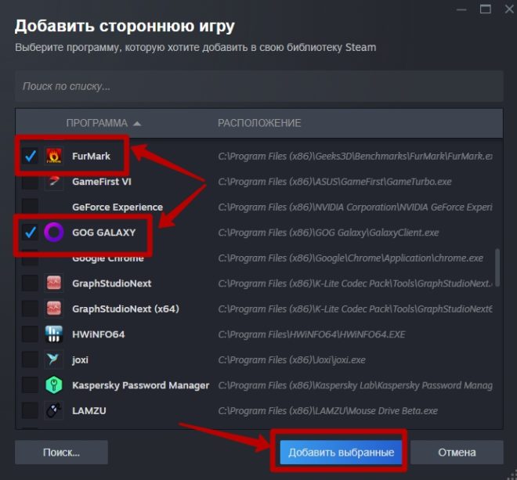Sort the list by РАСПОЛОЖЕНИЕ column header
Screen dimensions: 517x480
tap(259, 123)
